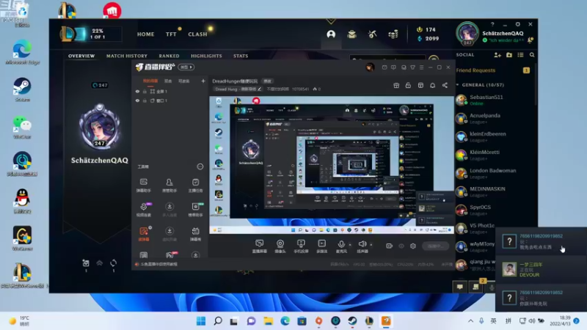Open the Loot hammer icon in League

[372, 34]
